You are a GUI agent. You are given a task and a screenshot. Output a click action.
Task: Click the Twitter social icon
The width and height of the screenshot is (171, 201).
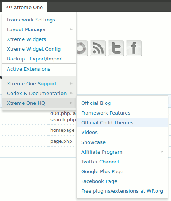pyautogui.click(x=116, y=48)
